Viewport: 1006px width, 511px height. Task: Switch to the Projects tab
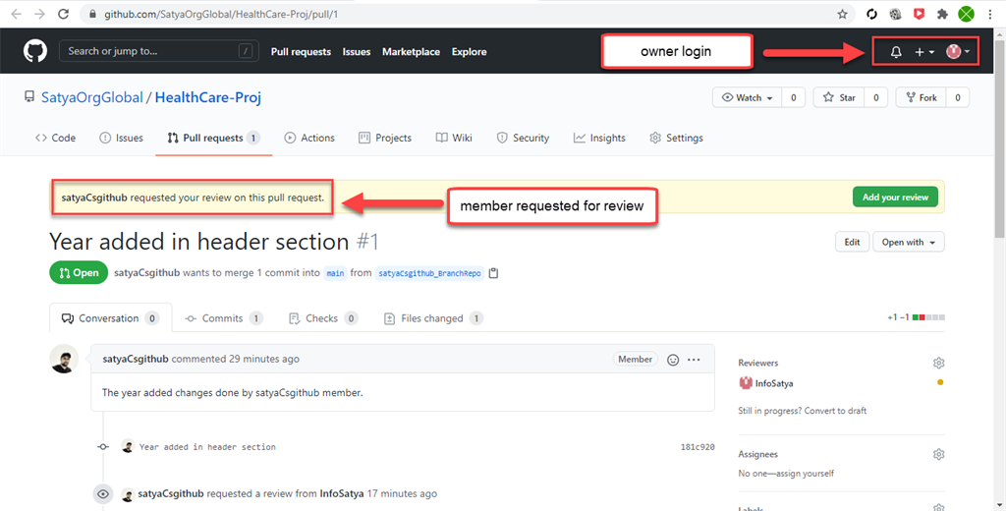[x=385, y=138]
